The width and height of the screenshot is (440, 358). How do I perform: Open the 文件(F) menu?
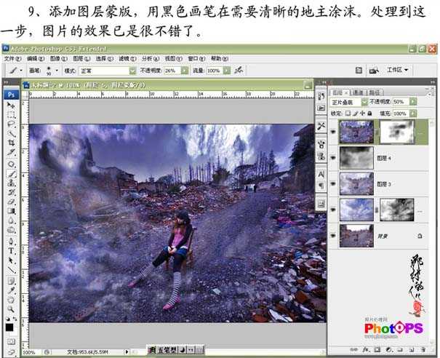click(12, 59)
